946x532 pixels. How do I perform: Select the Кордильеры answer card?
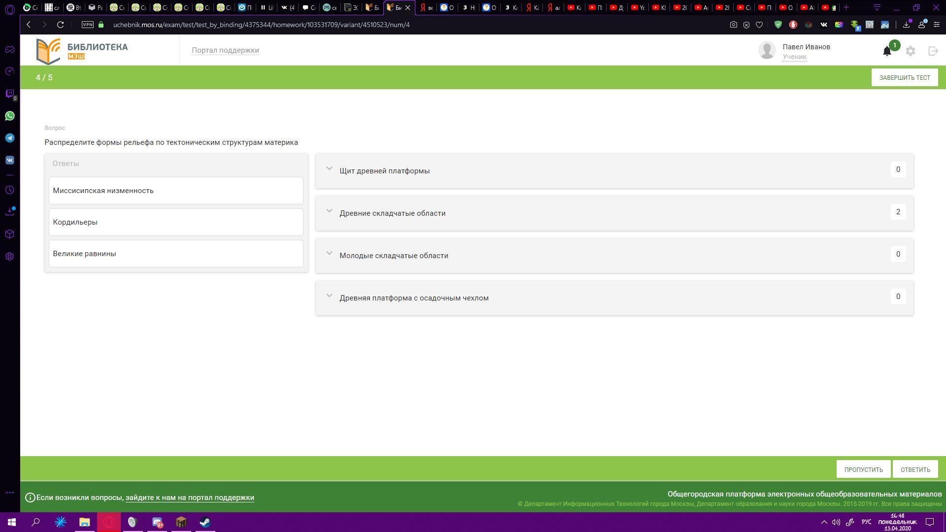tap(176, 222)
